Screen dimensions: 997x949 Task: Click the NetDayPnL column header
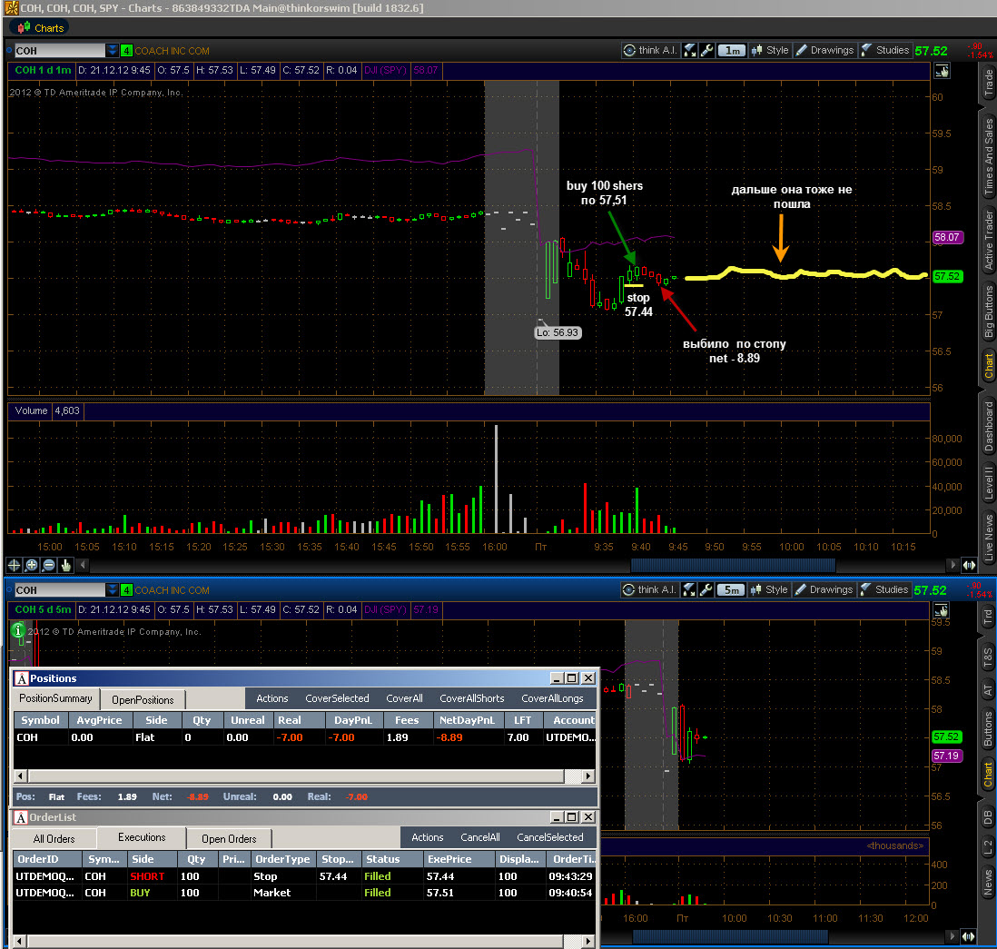(x=467, y=720)
